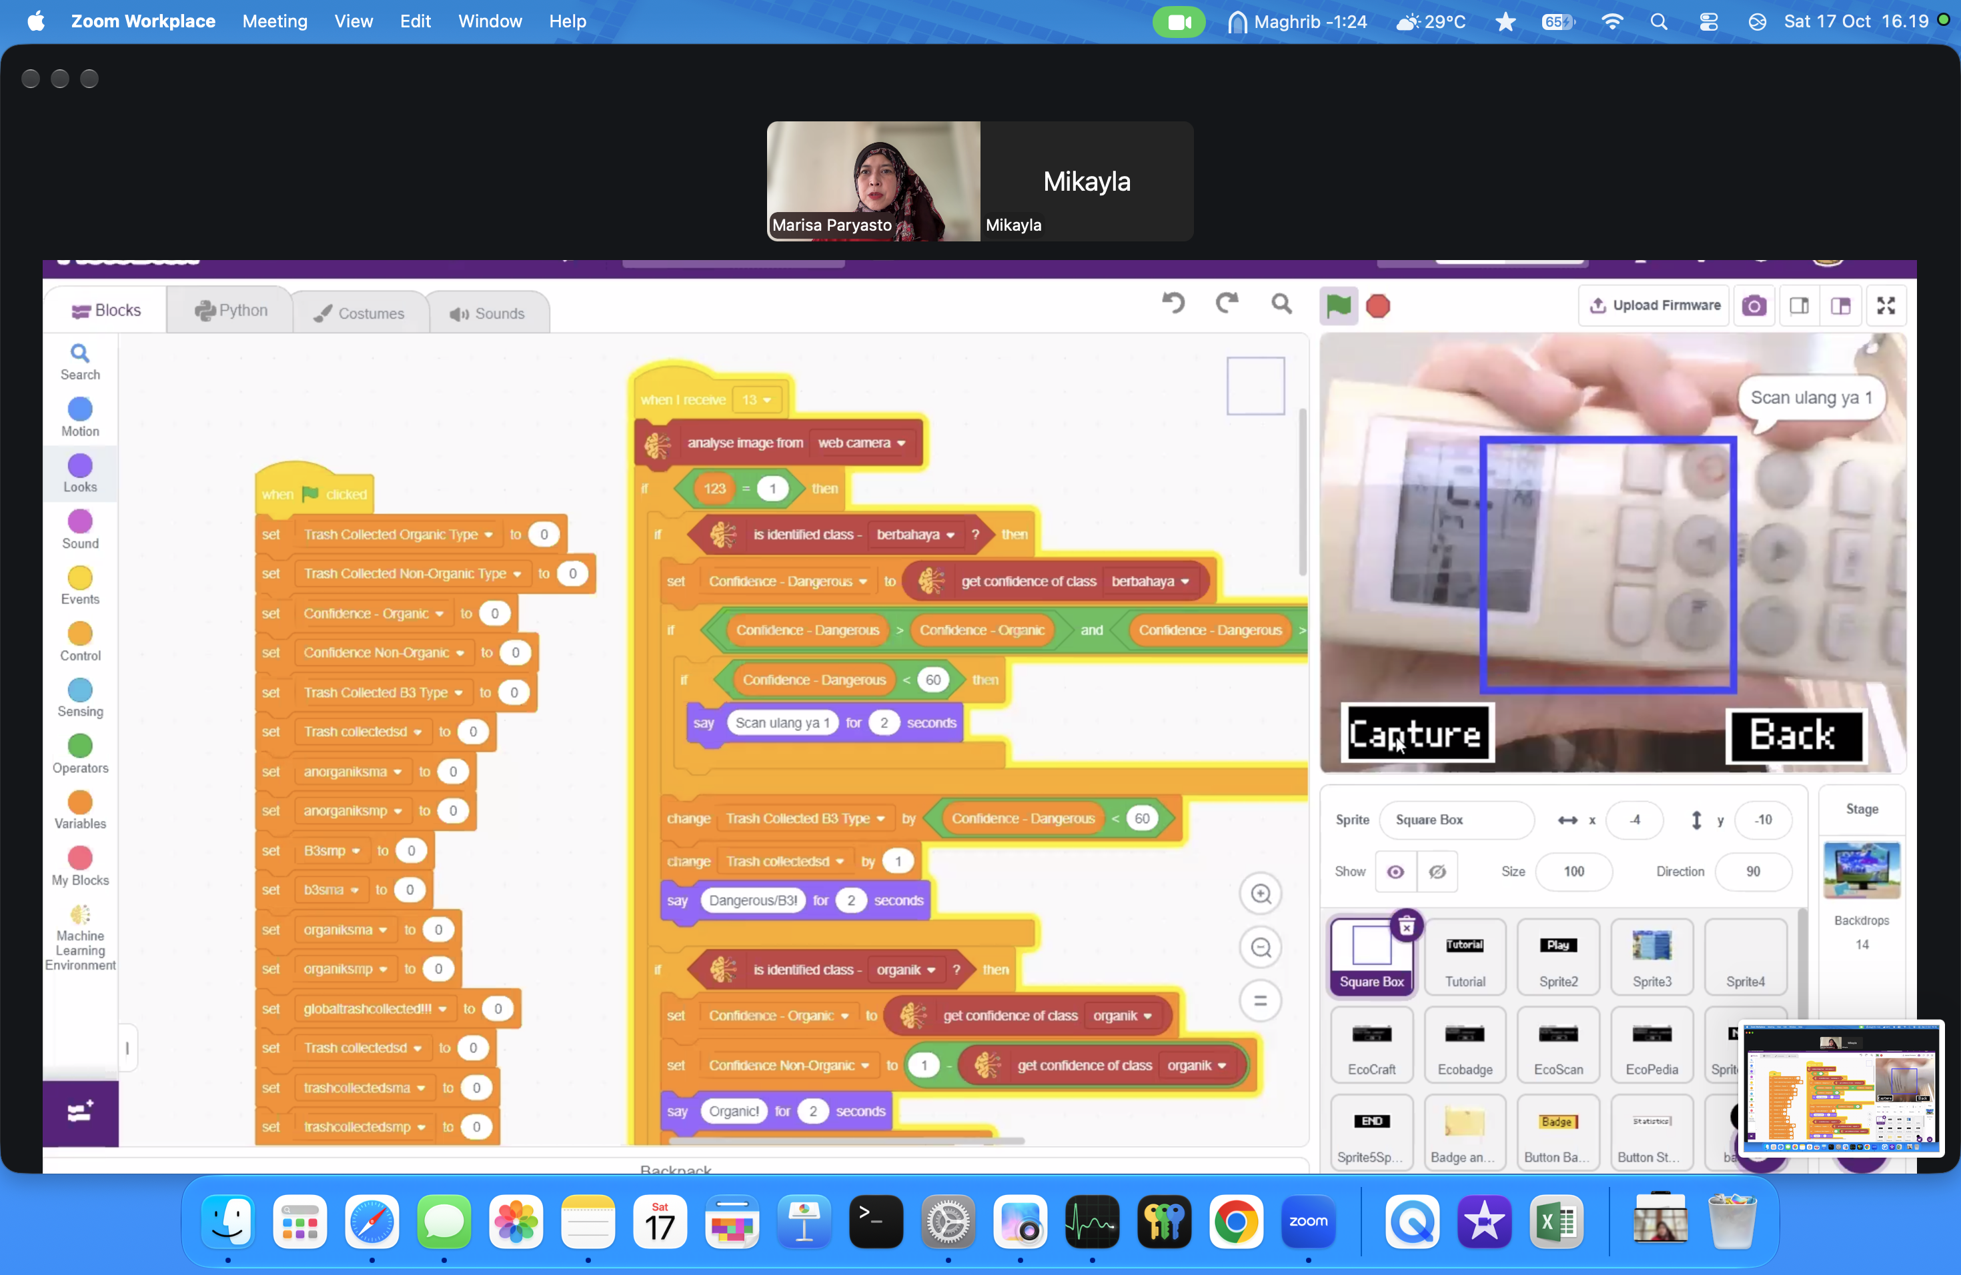Open globaltrashcollected!!! variable dropdown
Image resolution: width=1961 pixels, height=1275 pixels.
coord(375,1009)
